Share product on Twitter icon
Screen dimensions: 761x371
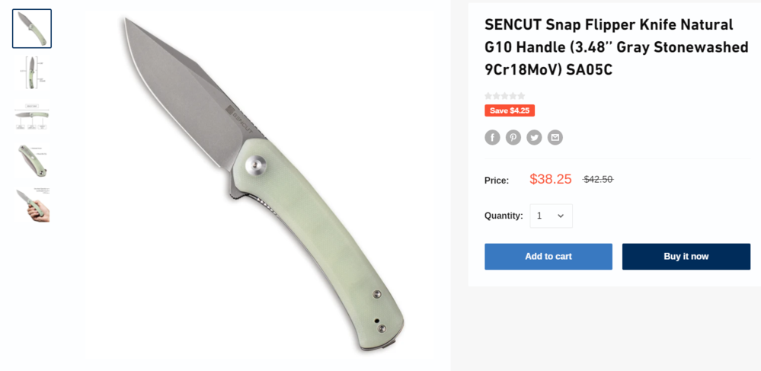(534, 137)
